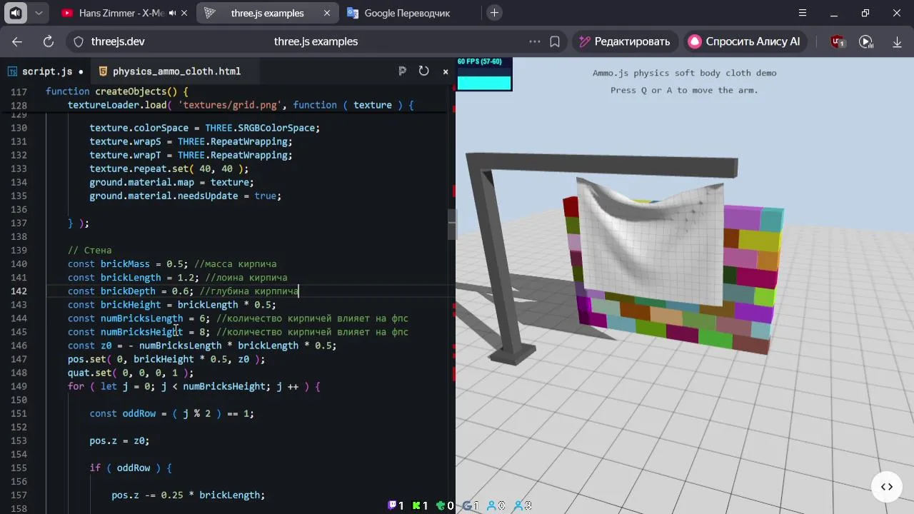Close the Hans Zimmer tab
This screenshot has height=514, width=914.
[x=185, y=13]
